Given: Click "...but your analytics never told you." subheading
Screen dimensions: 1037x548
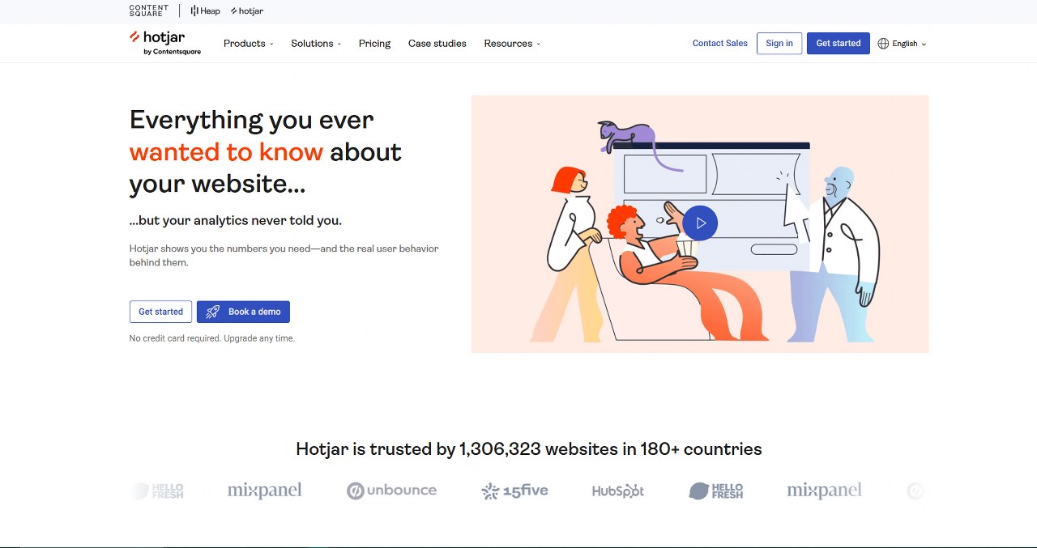Looking at the screenshot, I should 236,220.
